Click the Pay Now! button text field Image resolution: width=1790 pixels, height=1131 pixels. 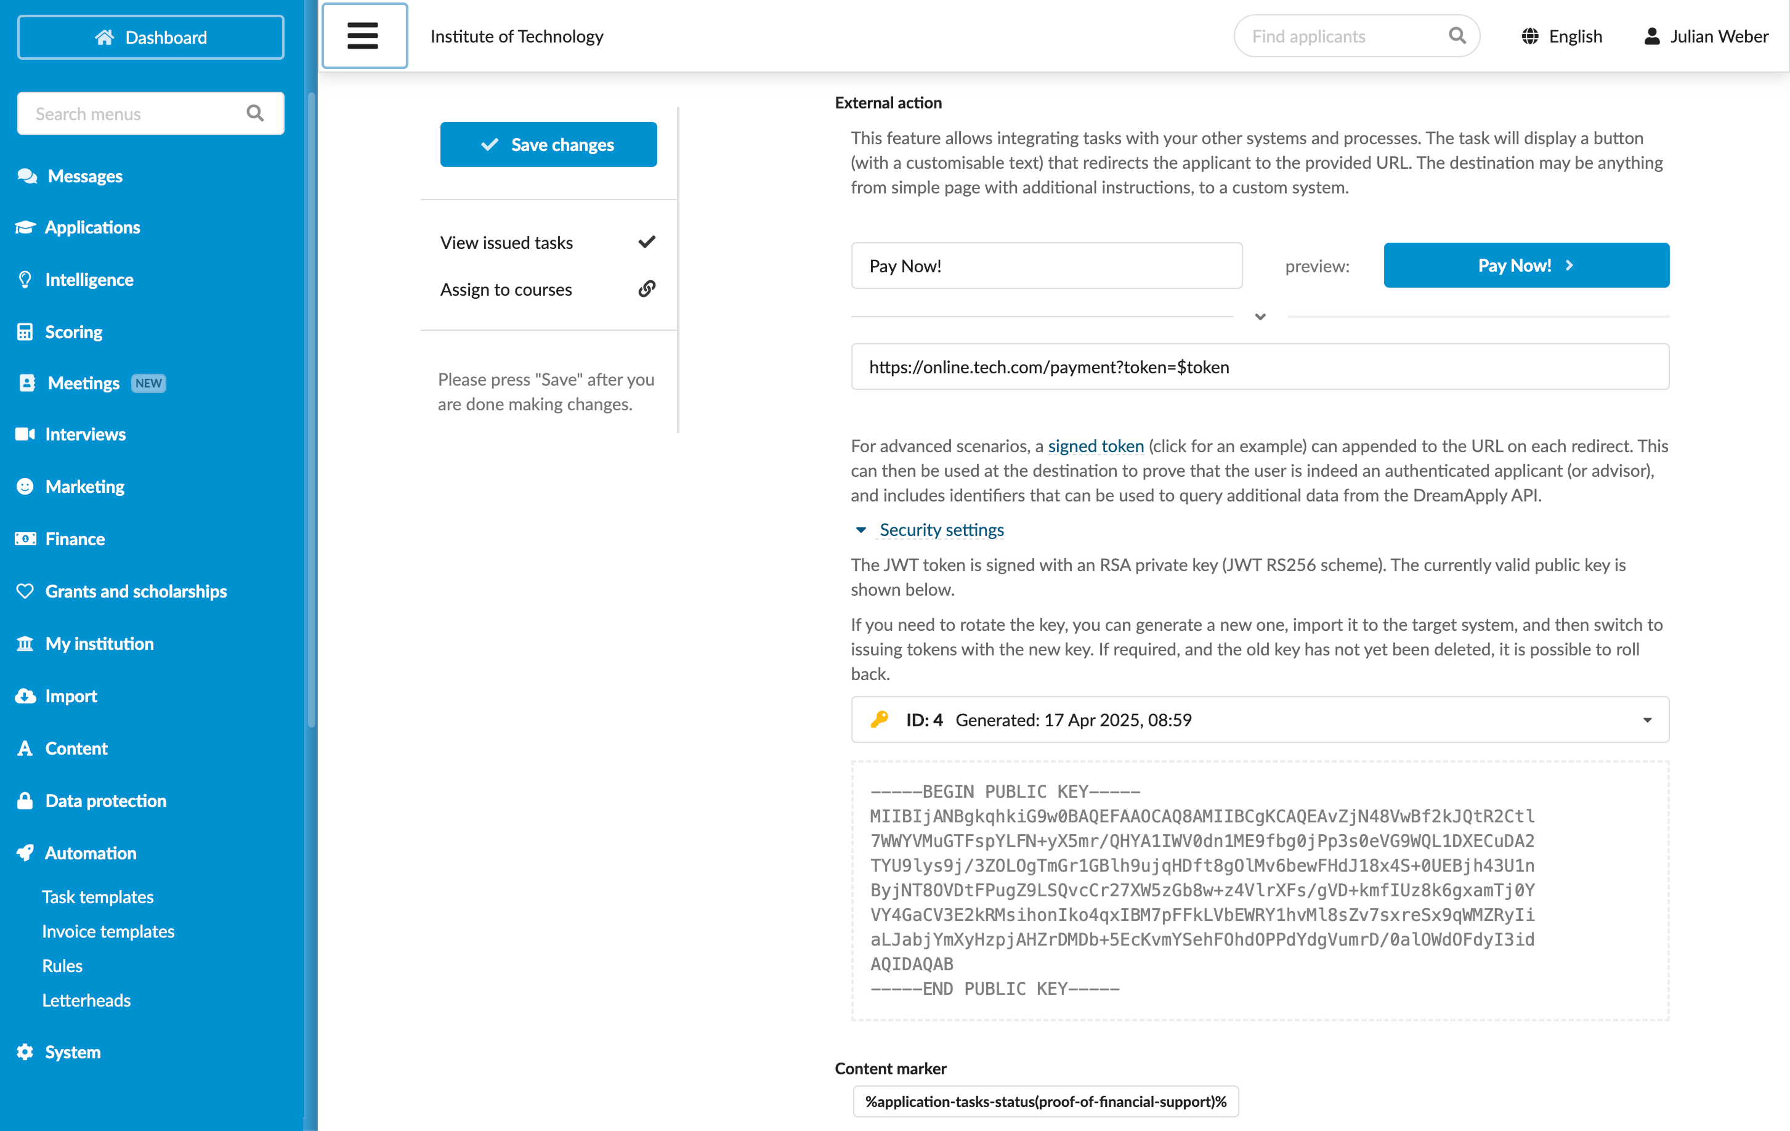1047,266
